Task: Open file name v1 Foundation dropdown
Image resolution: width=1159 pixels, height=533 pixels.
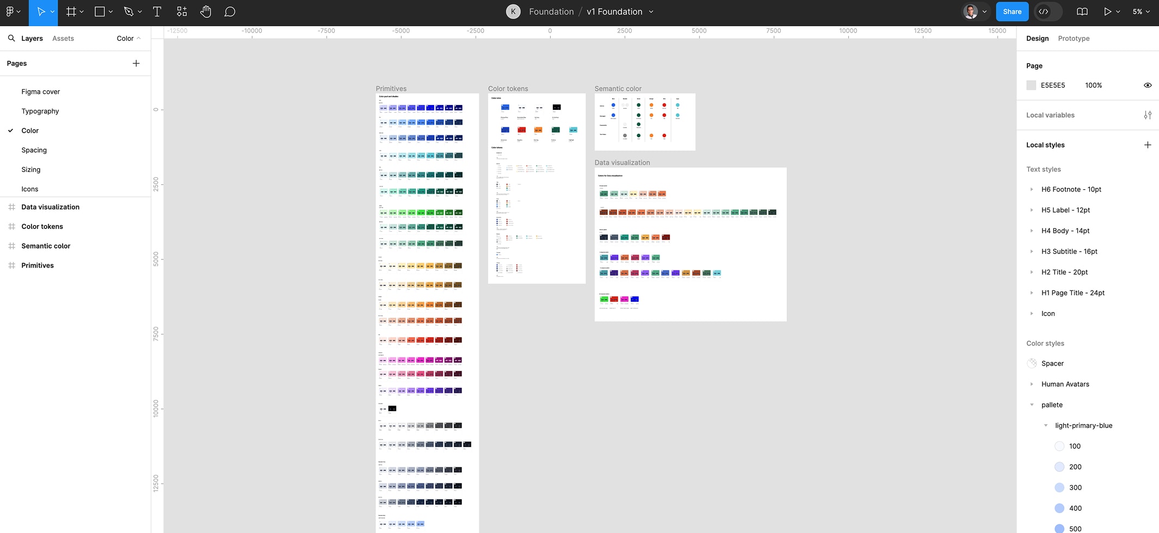Action: (651, 11)
